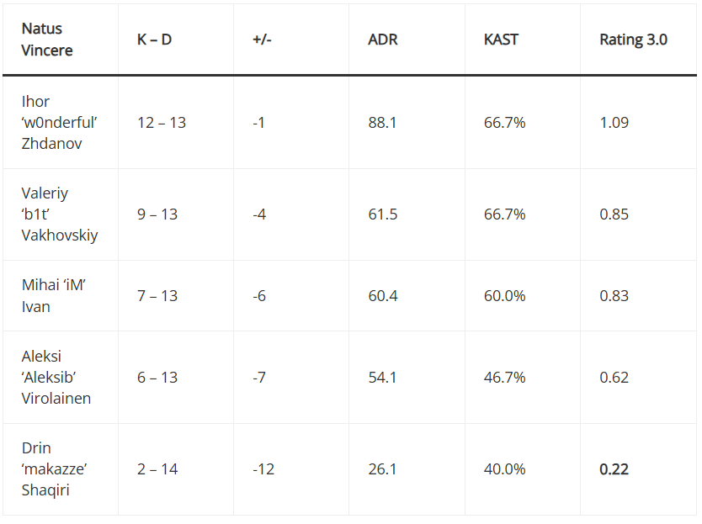The image size is (702, 524).
Task: Select the -12 plus/minus value
Action: coord(263,469)
